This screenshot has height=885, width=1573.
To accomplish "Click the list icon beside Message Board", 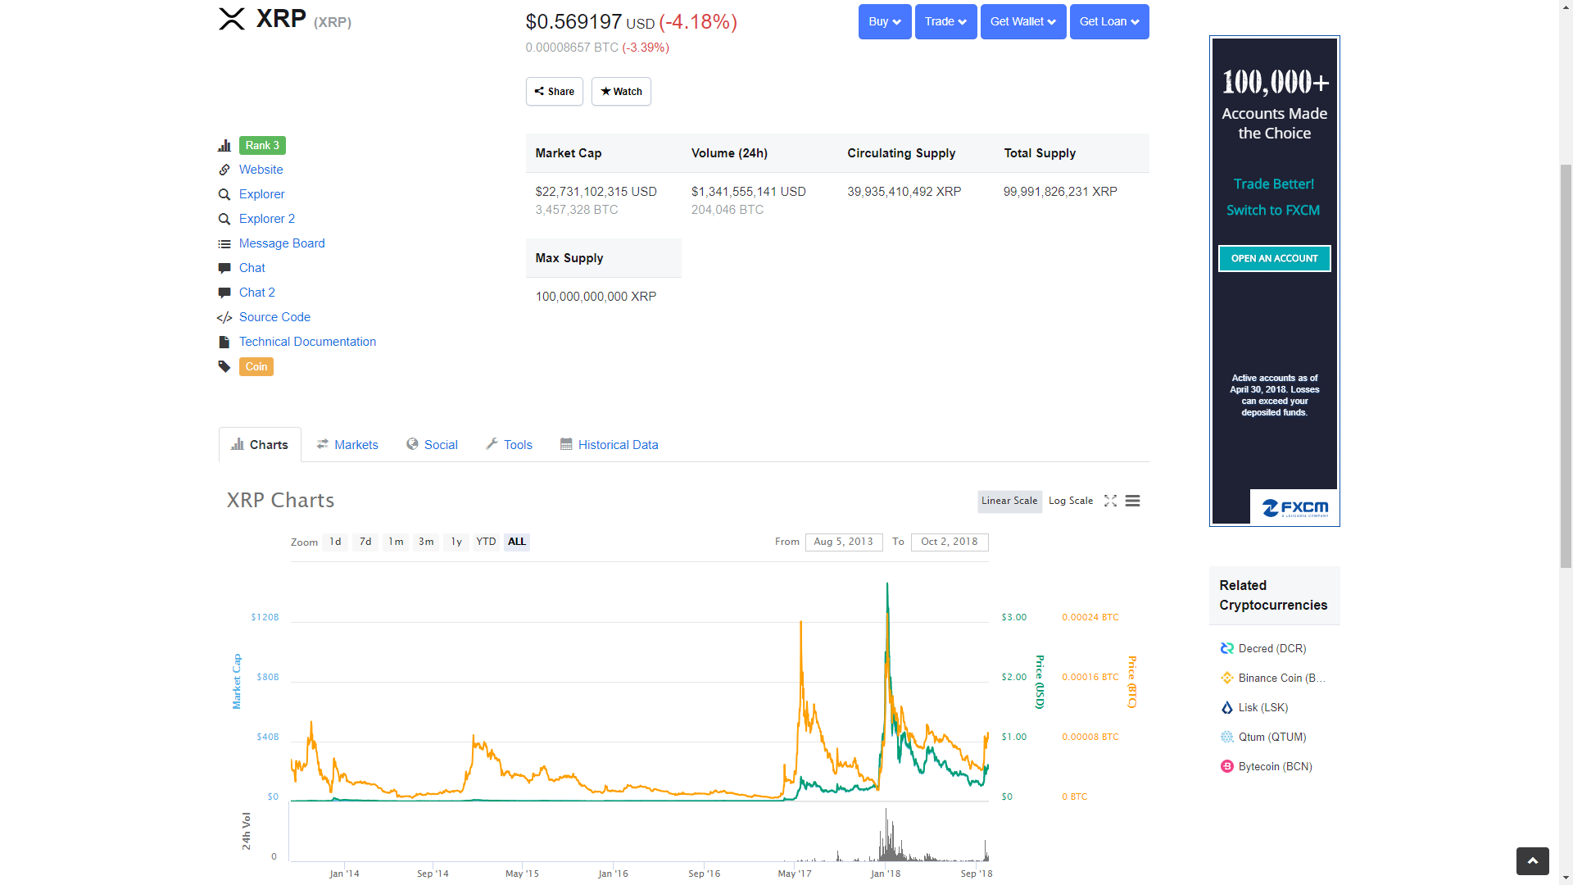I will [x=224, y=244].
